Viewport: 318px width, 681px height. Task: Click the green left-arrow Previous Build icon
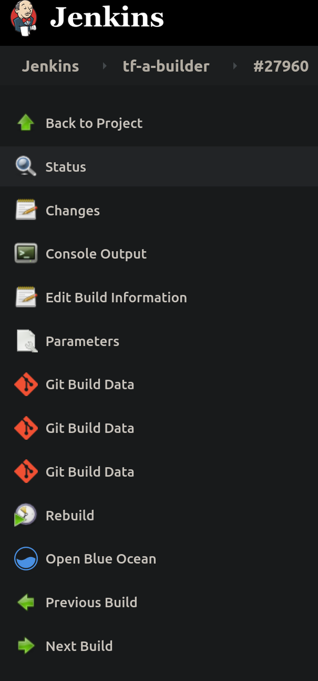26,603
